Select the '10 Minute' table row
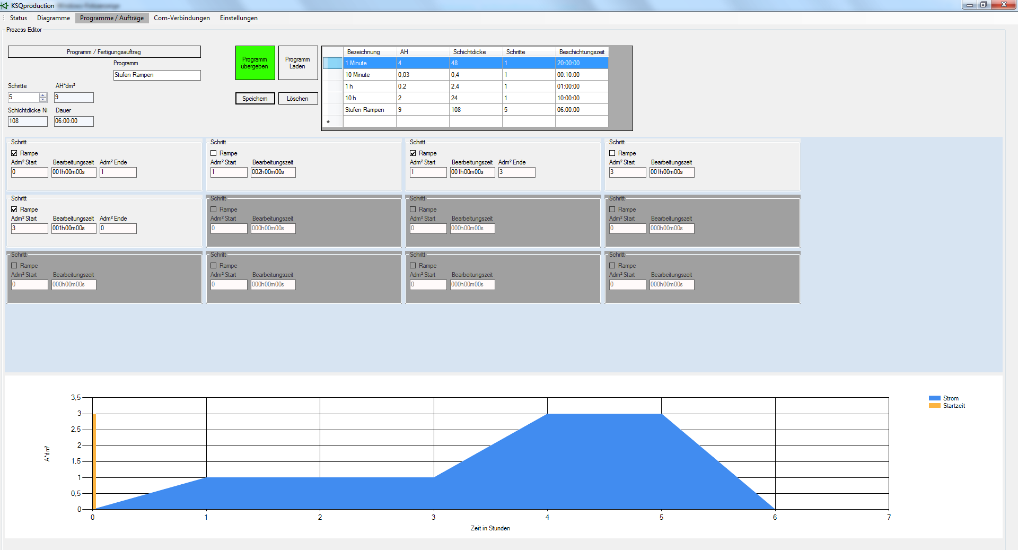The width and height of the screenshot is (1018, 550). [465, 75]
